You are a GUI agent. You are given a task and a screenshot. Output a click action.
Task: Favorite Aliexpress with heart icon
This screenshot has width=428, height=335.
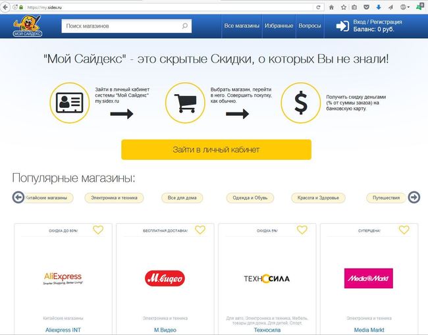point(98,230)
